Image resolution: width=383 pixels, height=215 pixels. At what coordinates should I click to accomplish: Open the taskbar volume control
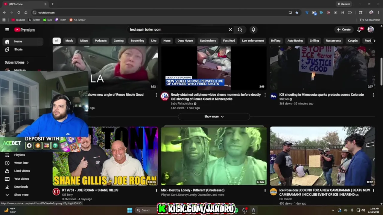363,210
